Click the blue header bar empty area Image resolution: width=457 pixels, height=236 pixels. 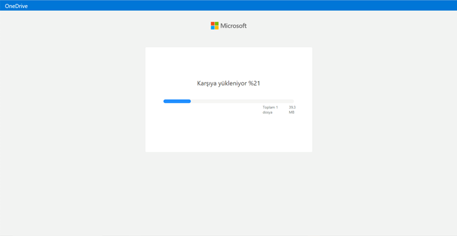pos(233,6)
